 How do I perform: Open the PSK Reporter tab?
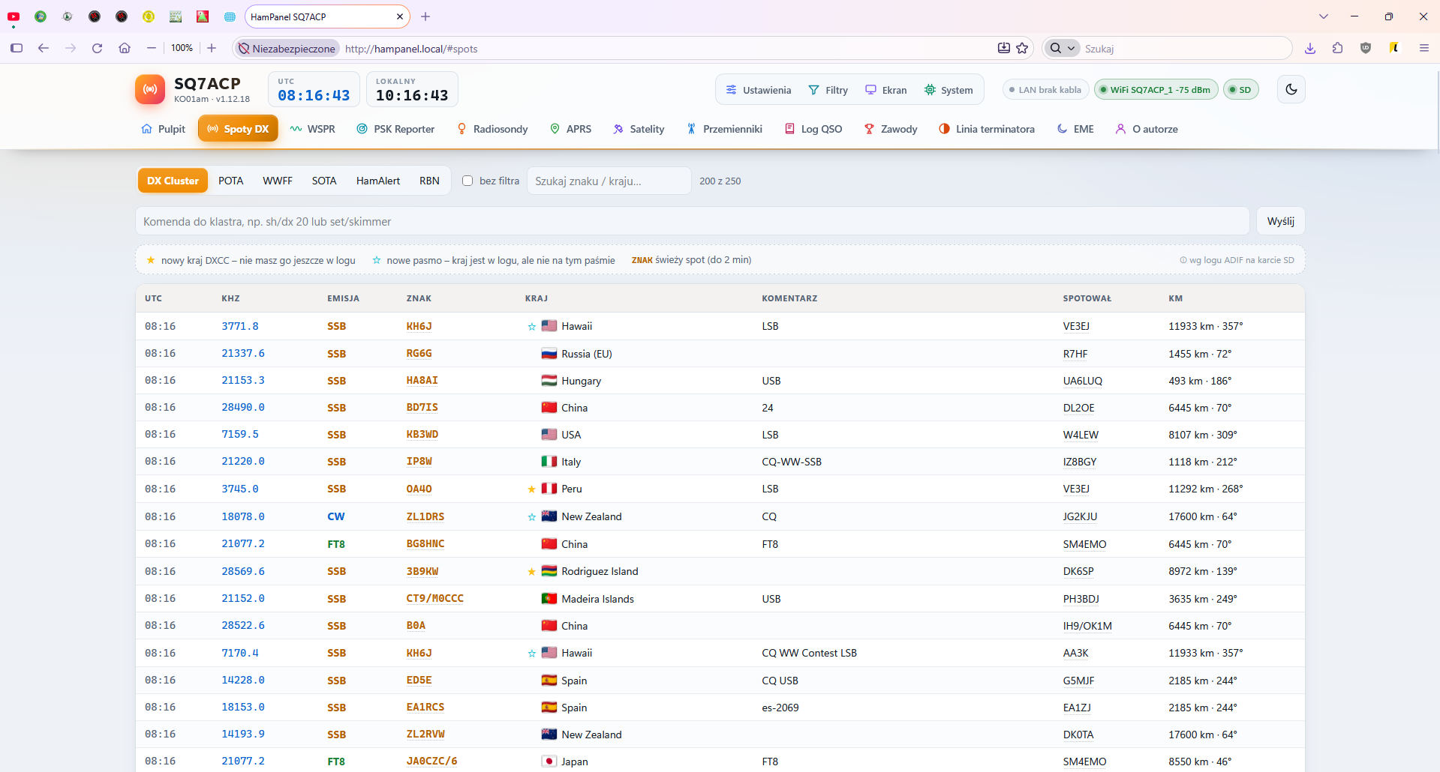[x=395, y=129]
